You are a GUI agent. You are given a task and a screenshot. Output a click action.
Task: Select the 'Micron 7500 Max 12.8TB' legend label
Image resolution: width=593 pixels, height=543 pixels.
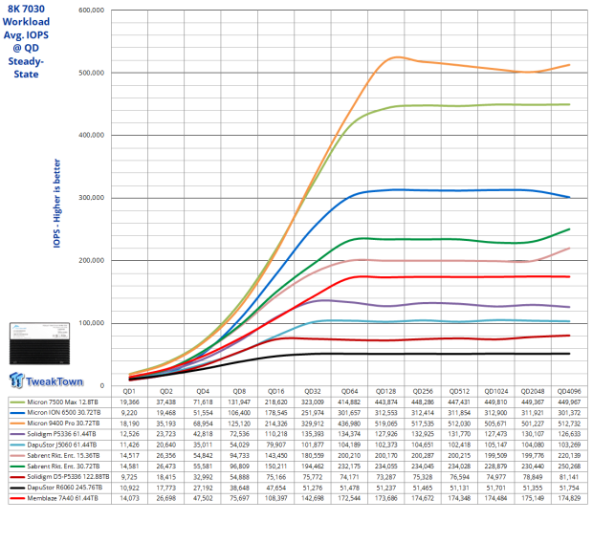coord(62,402)
